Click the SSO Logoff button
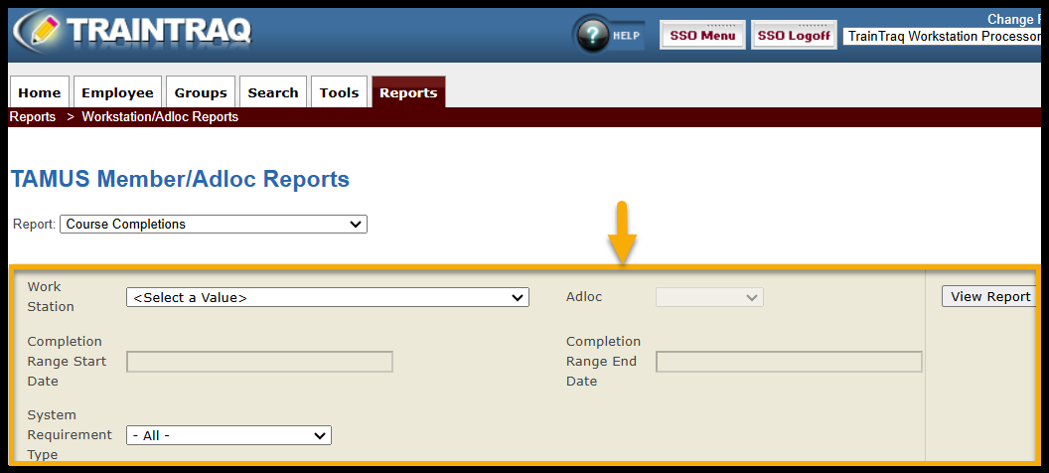 [794, 35]
